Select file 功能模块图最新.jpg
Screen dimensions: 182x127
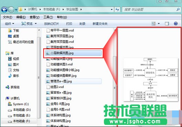click(x=61, y=76)
